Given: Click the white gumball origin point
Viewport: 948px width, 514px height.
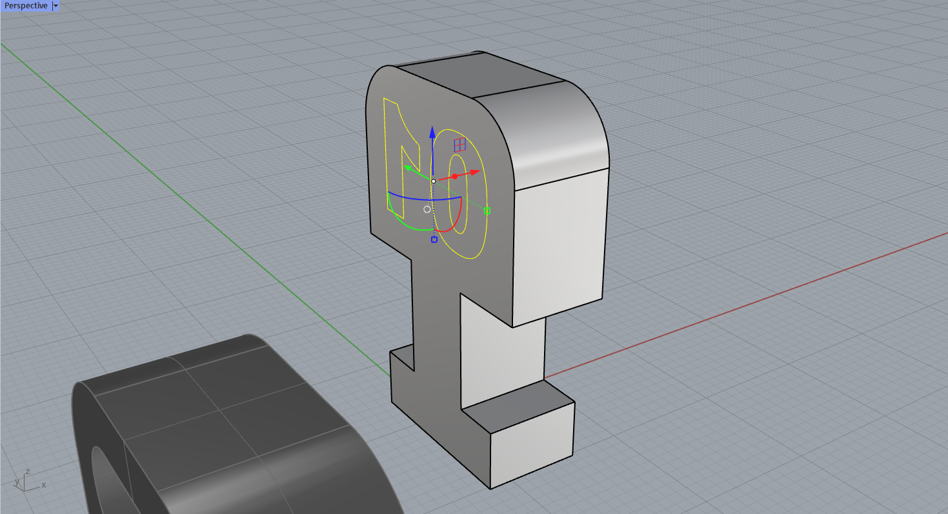Looking at the screenshot, I should (433, 181).
